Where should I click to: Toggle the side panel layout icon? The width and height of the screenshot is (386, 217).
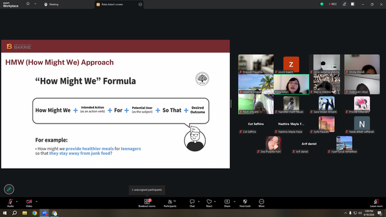[352, 4]
